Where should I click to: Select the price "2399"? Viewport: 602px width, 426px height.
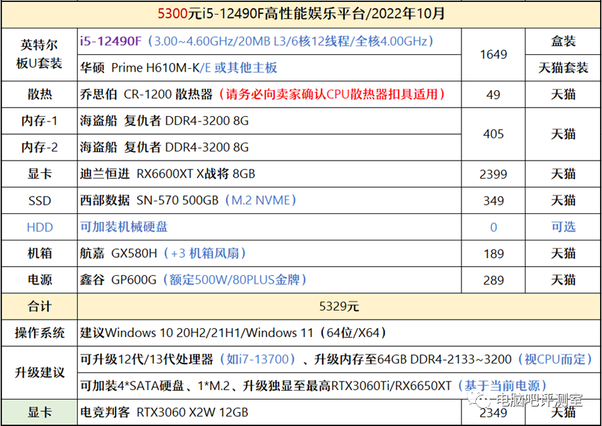493,174
